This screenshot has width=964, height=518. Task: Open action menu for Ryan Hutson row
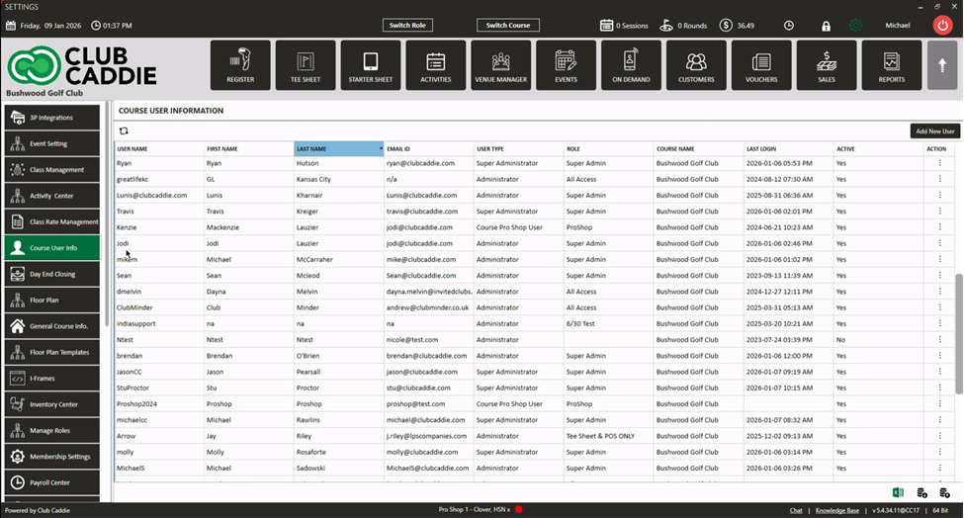pos(939,163)
